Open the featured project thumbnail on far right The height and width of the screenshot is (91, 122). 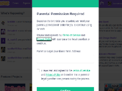(x=113, y=87)
